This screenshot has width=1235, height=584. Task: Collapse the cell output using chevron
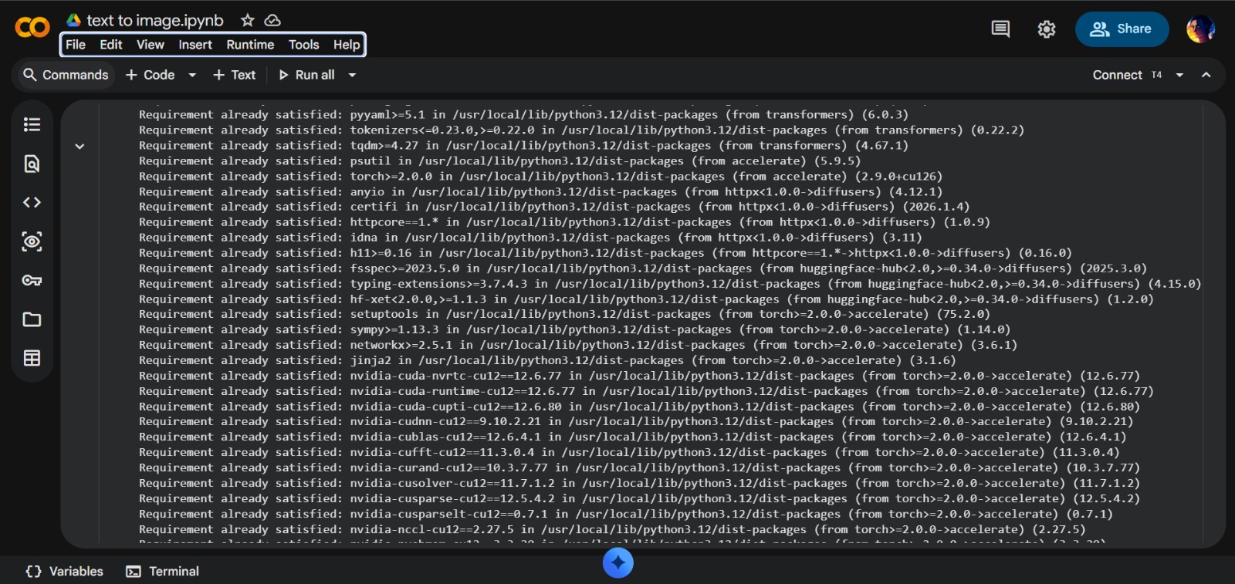[x=80, y=146]
